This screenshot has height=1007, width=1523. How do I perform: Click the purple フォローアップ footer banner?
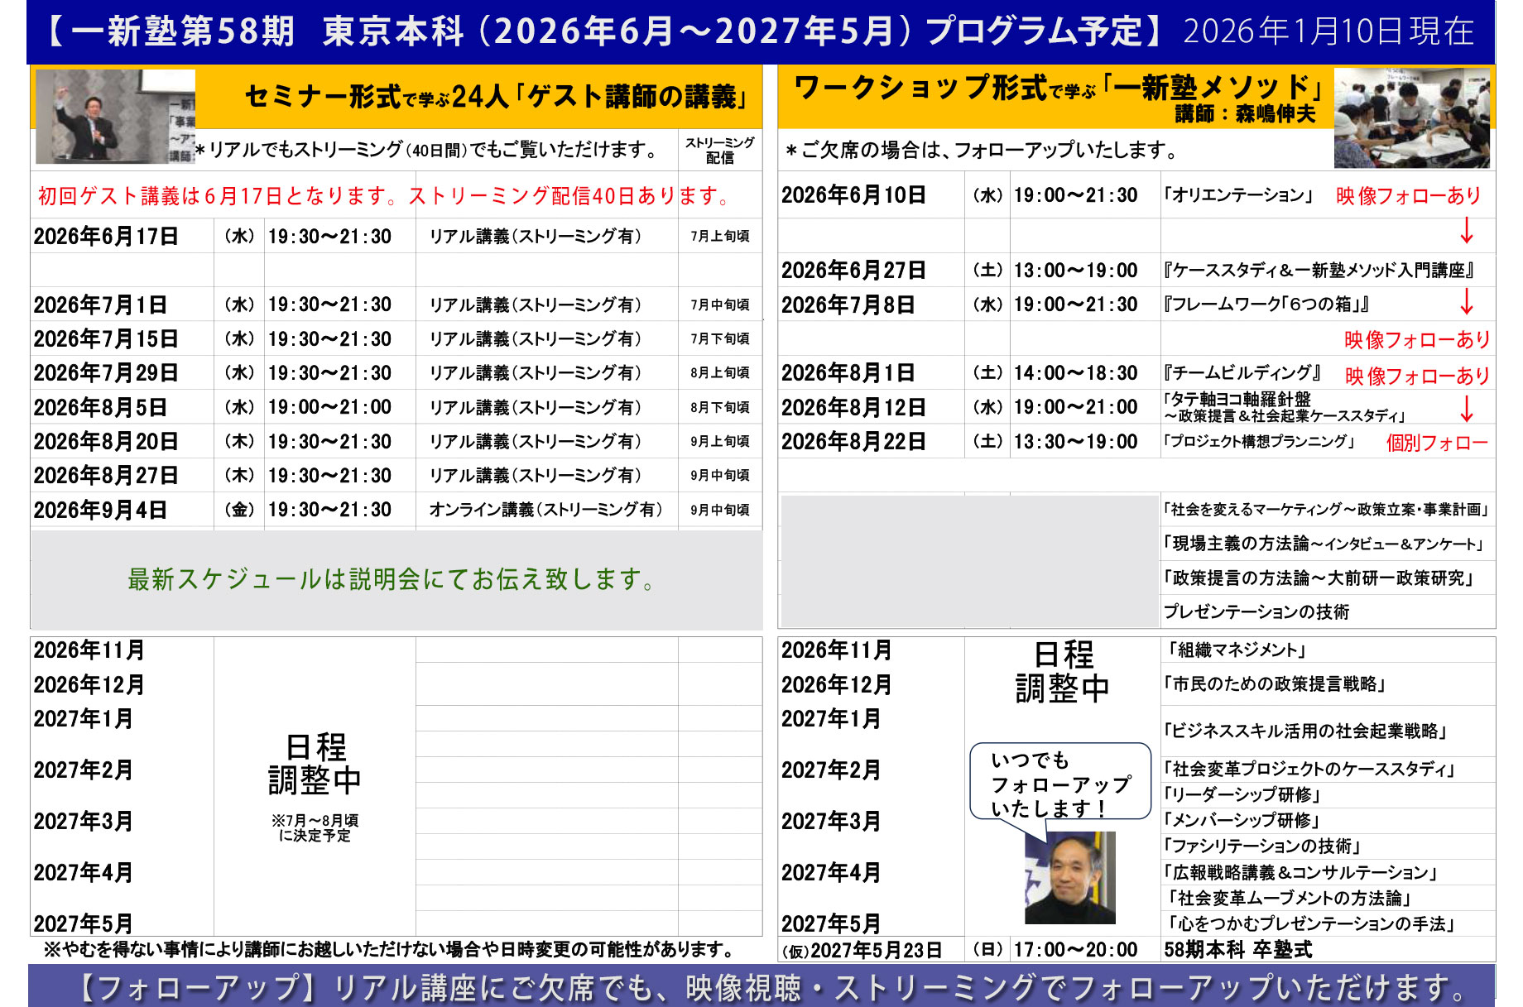tap(760, 987)
